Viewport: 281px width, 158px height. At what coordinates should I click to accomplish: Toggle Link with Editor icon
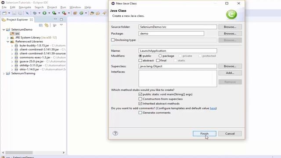coord(47,25)
